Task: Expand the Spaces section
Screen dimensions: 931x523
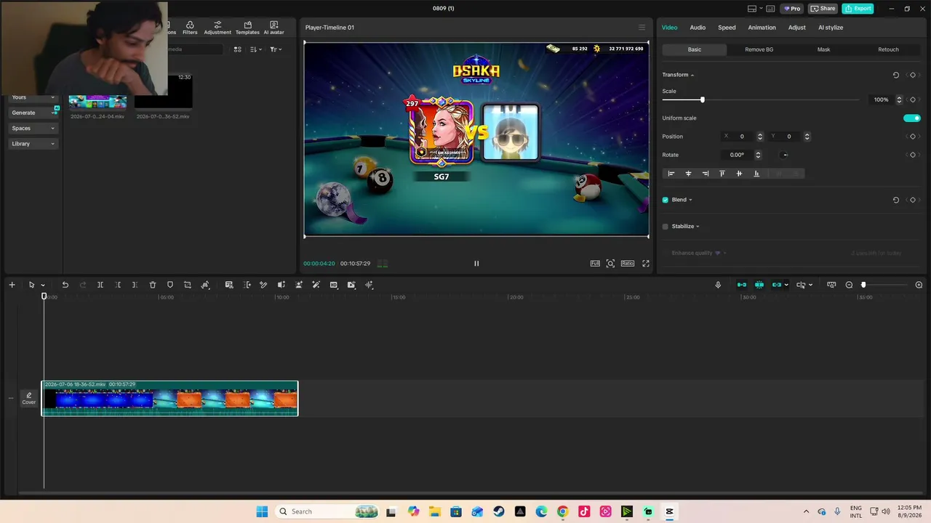Action: (33, 129)
